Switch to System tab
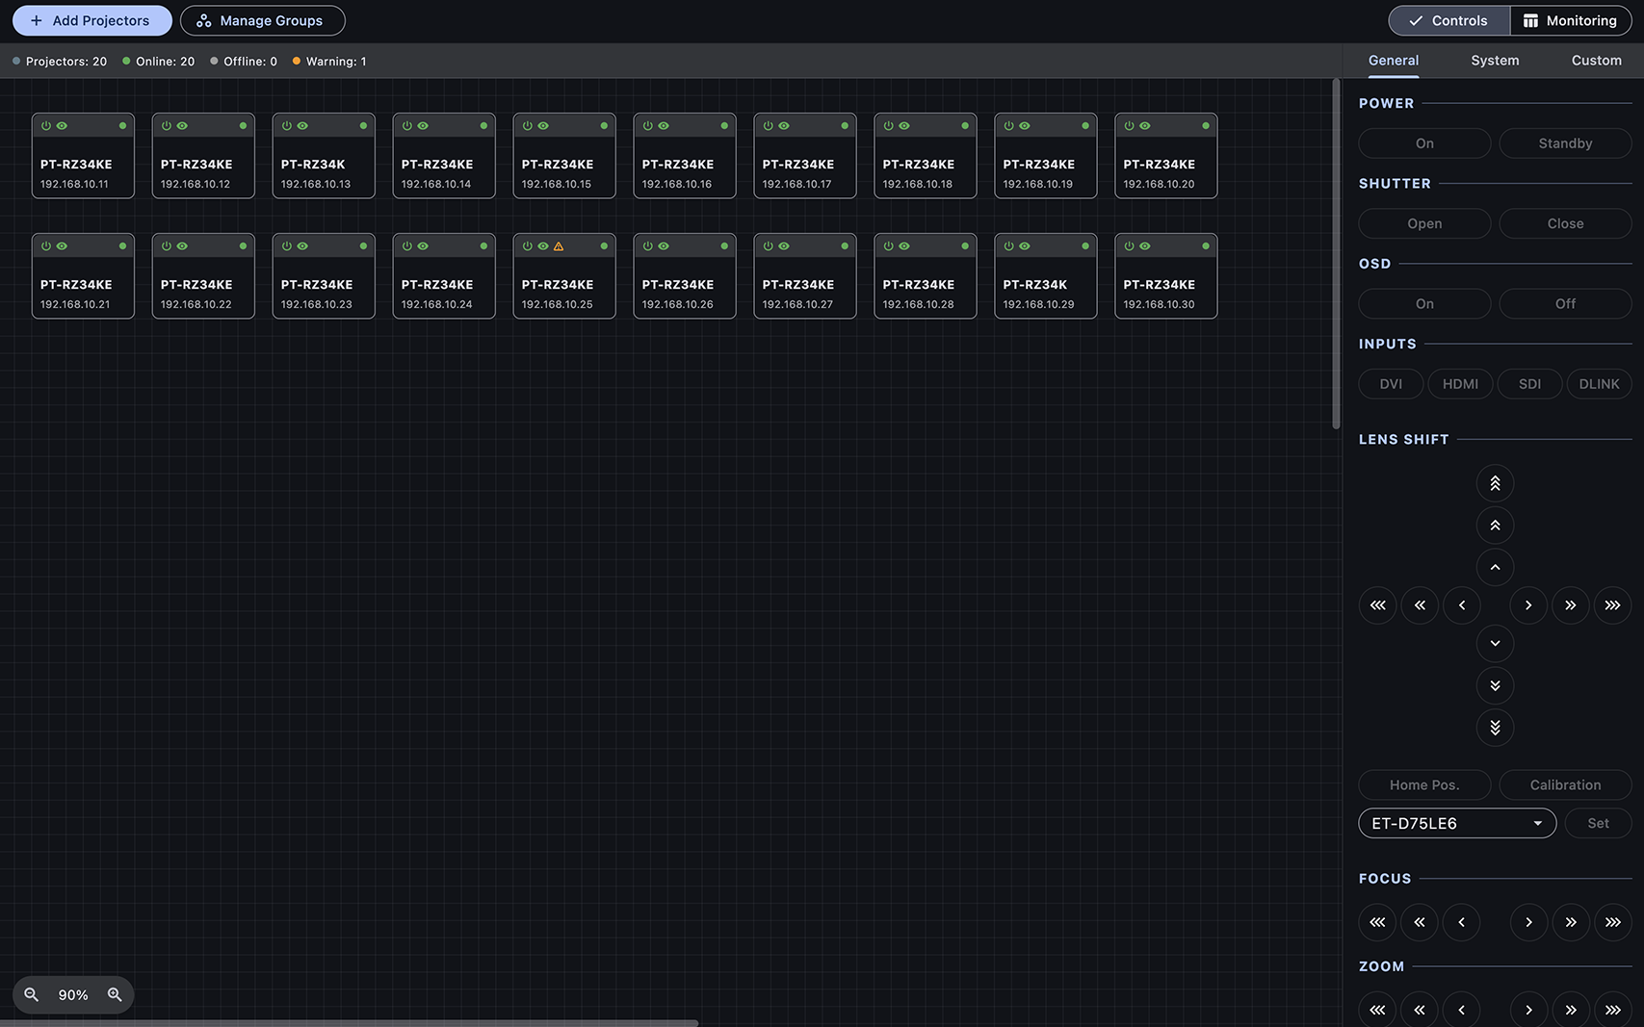The width and height of the screenshot is (1644, 1027). coord(1495,60)
